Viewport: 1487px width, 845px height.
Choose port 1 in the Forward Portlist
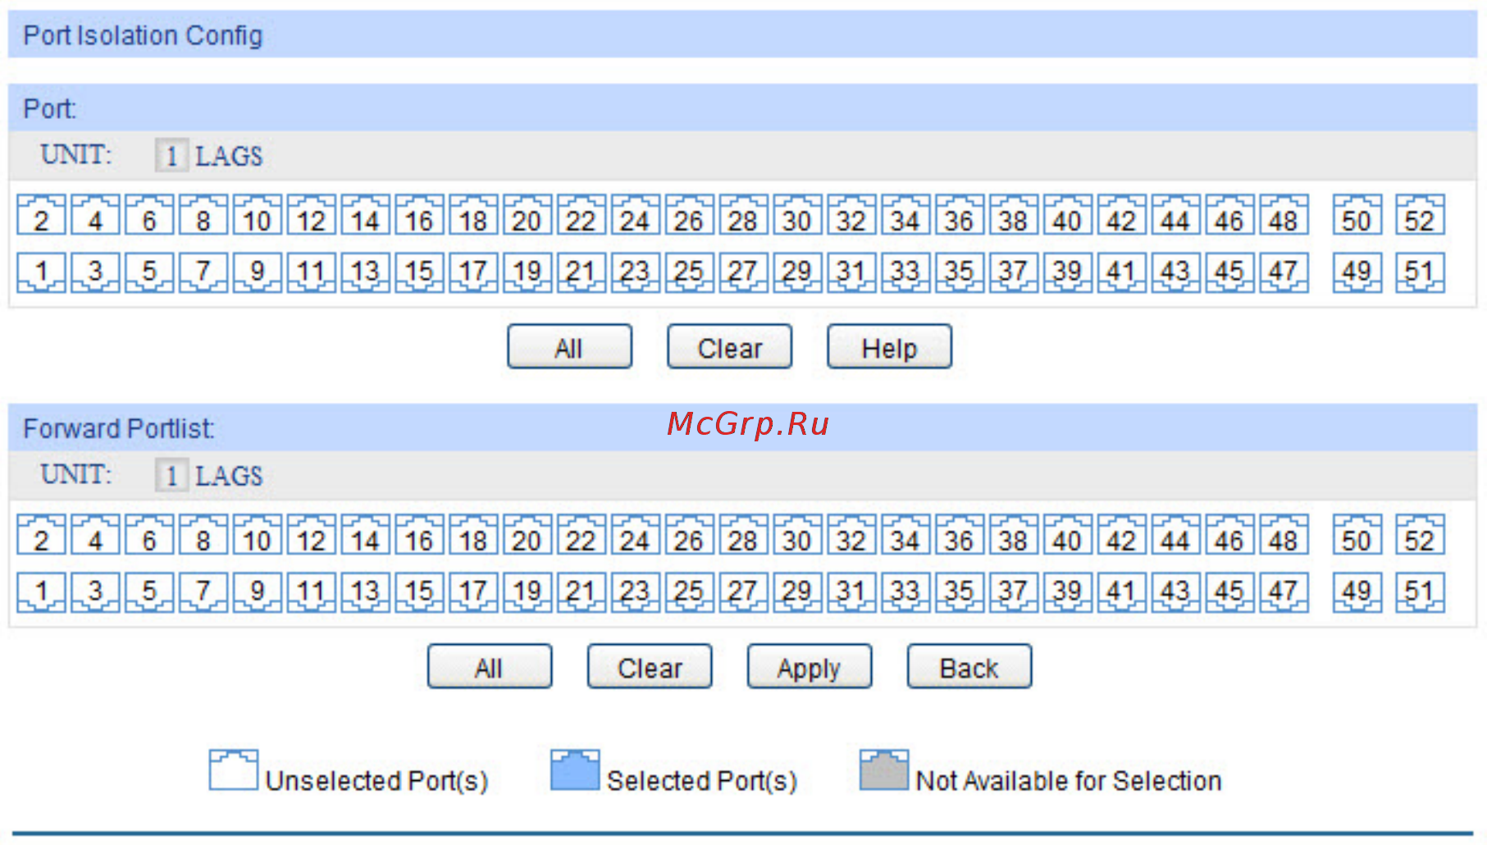pyautogui.click(x=41, y=592)
